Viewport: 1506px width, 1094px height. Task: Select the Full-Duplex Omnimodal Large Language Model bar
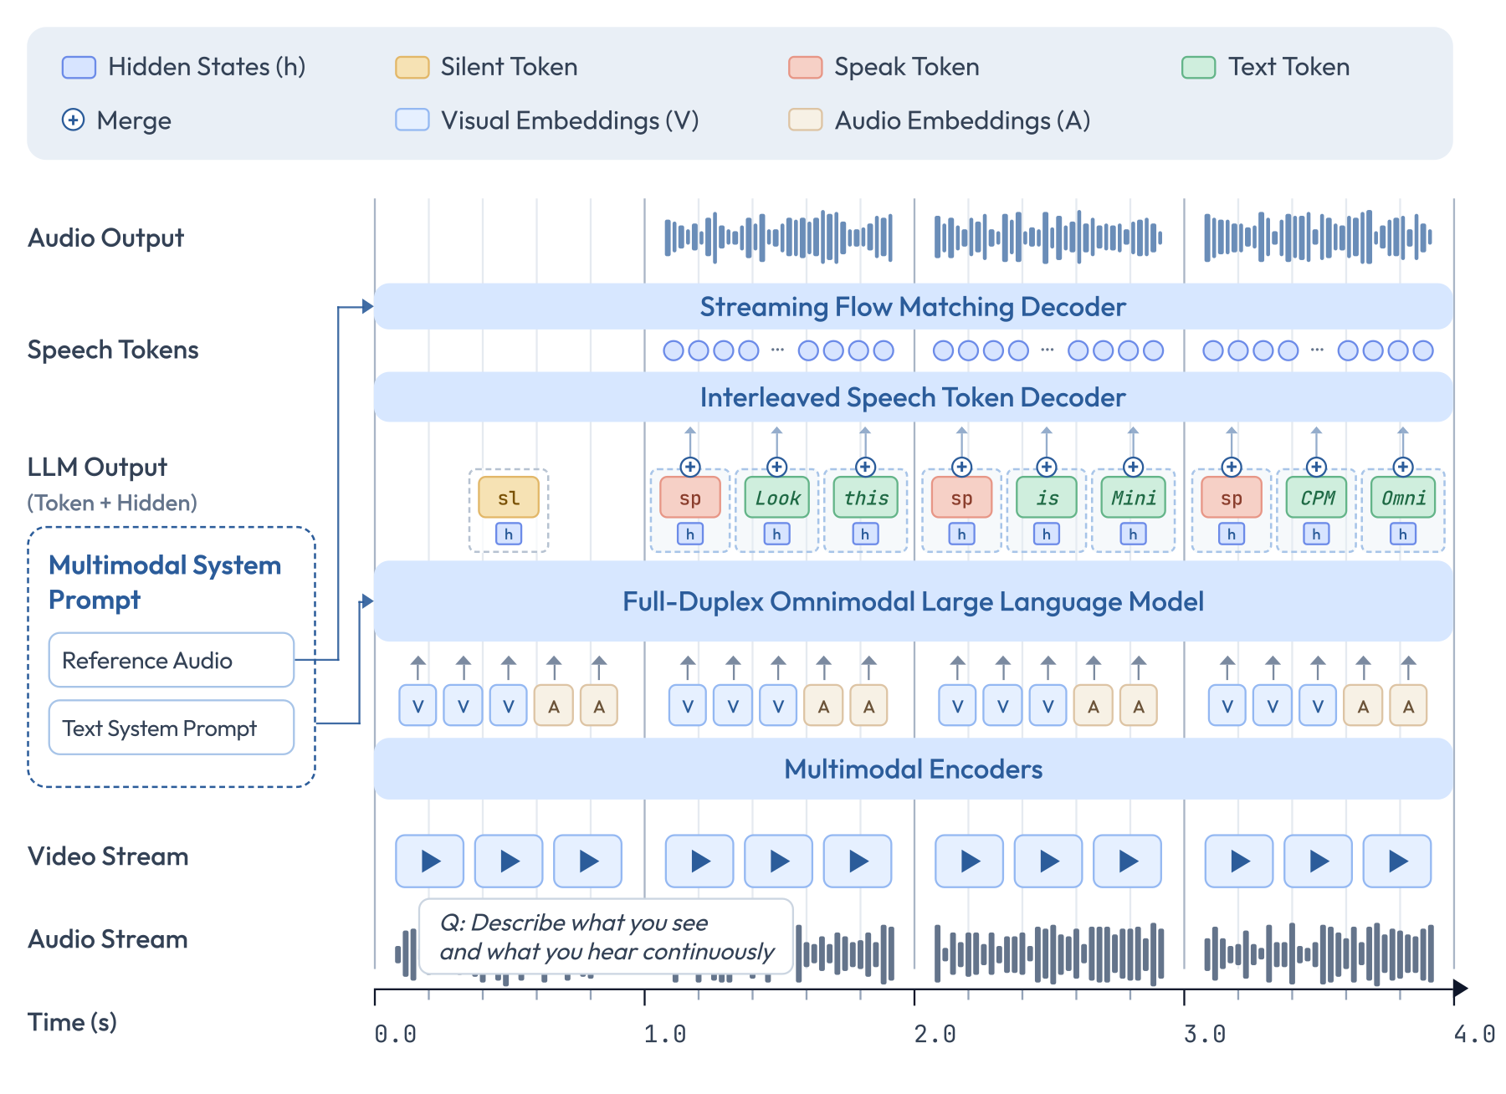click(913, 601)
